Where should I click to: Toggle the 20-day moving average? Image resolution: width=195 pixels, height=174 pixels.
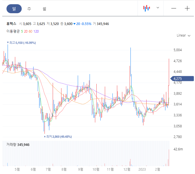(x=26, y=31)
